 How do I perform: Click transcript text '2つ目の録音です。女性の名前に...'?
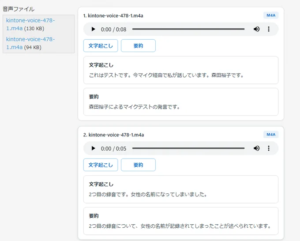pyautogui.click(x=148, y=195)
